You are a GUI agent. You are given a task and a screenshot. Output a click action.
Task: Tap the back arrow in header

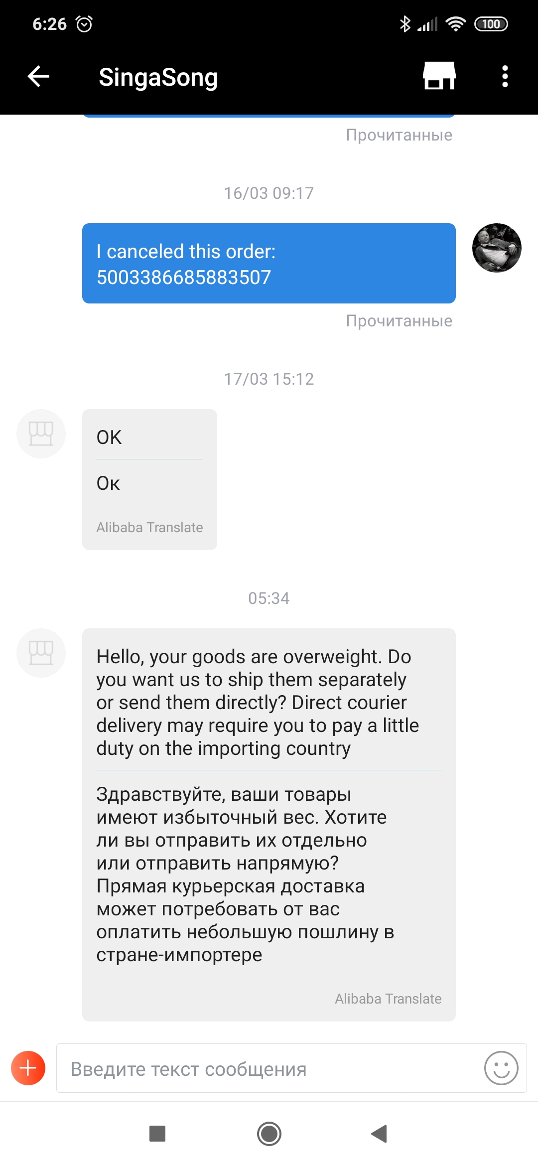click(x=38, y=77)
